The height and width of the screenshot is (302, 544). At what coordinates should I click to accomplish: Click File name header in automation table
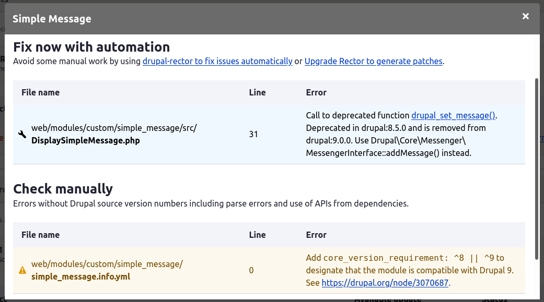(40, 92)
